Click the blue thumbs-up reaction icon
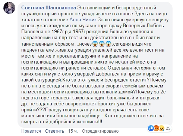 (x=151, y=128)
